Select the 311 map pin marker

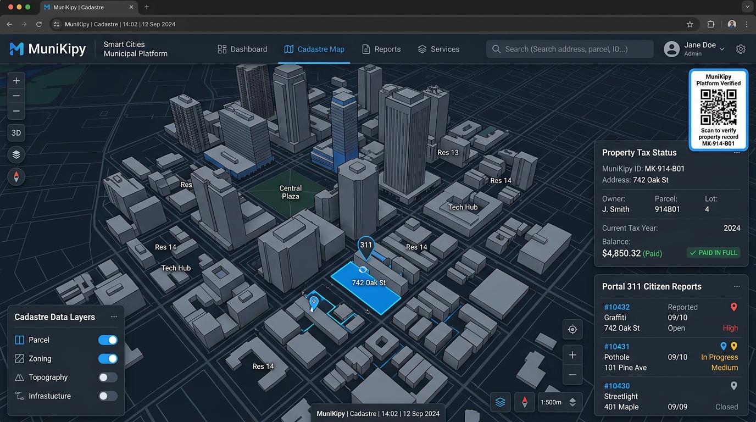[x=365, y=247]
